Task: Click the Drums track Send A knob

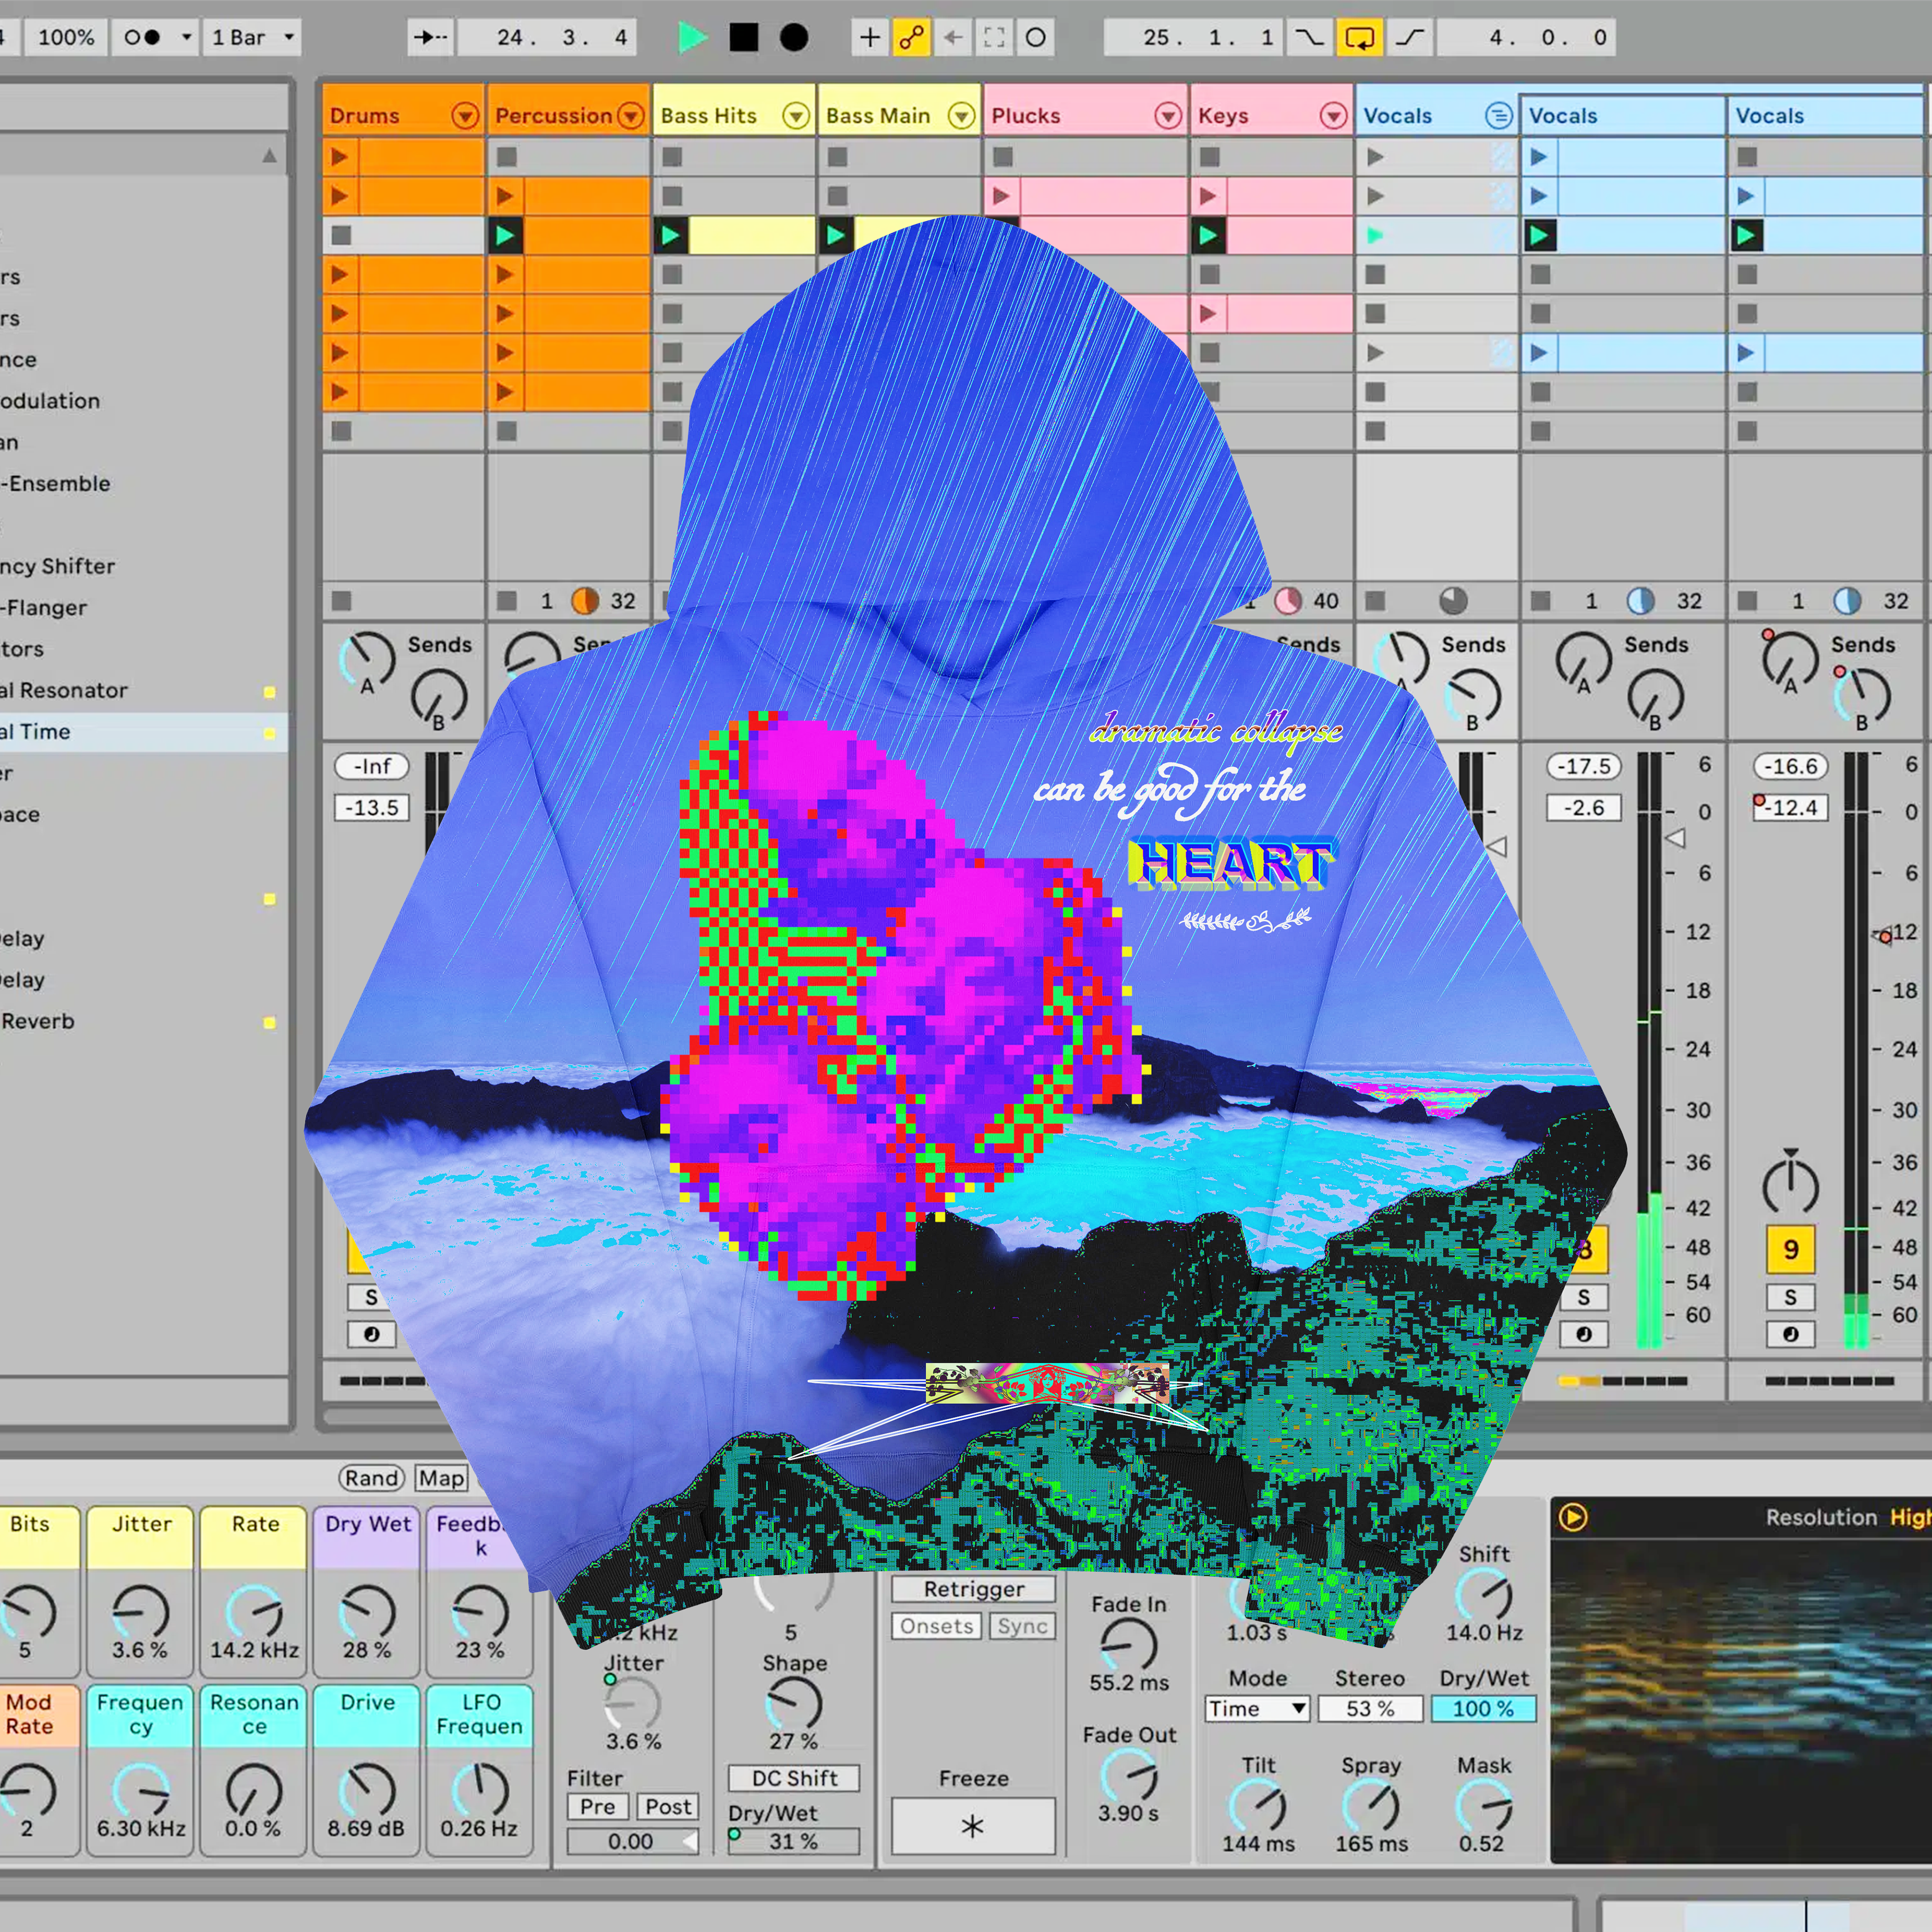Action: tap(367, 659)
